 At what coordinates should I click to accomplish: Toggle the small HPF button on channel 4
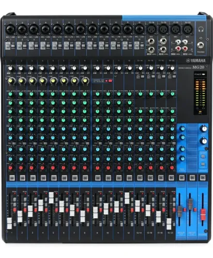click(x=48, y=46)
